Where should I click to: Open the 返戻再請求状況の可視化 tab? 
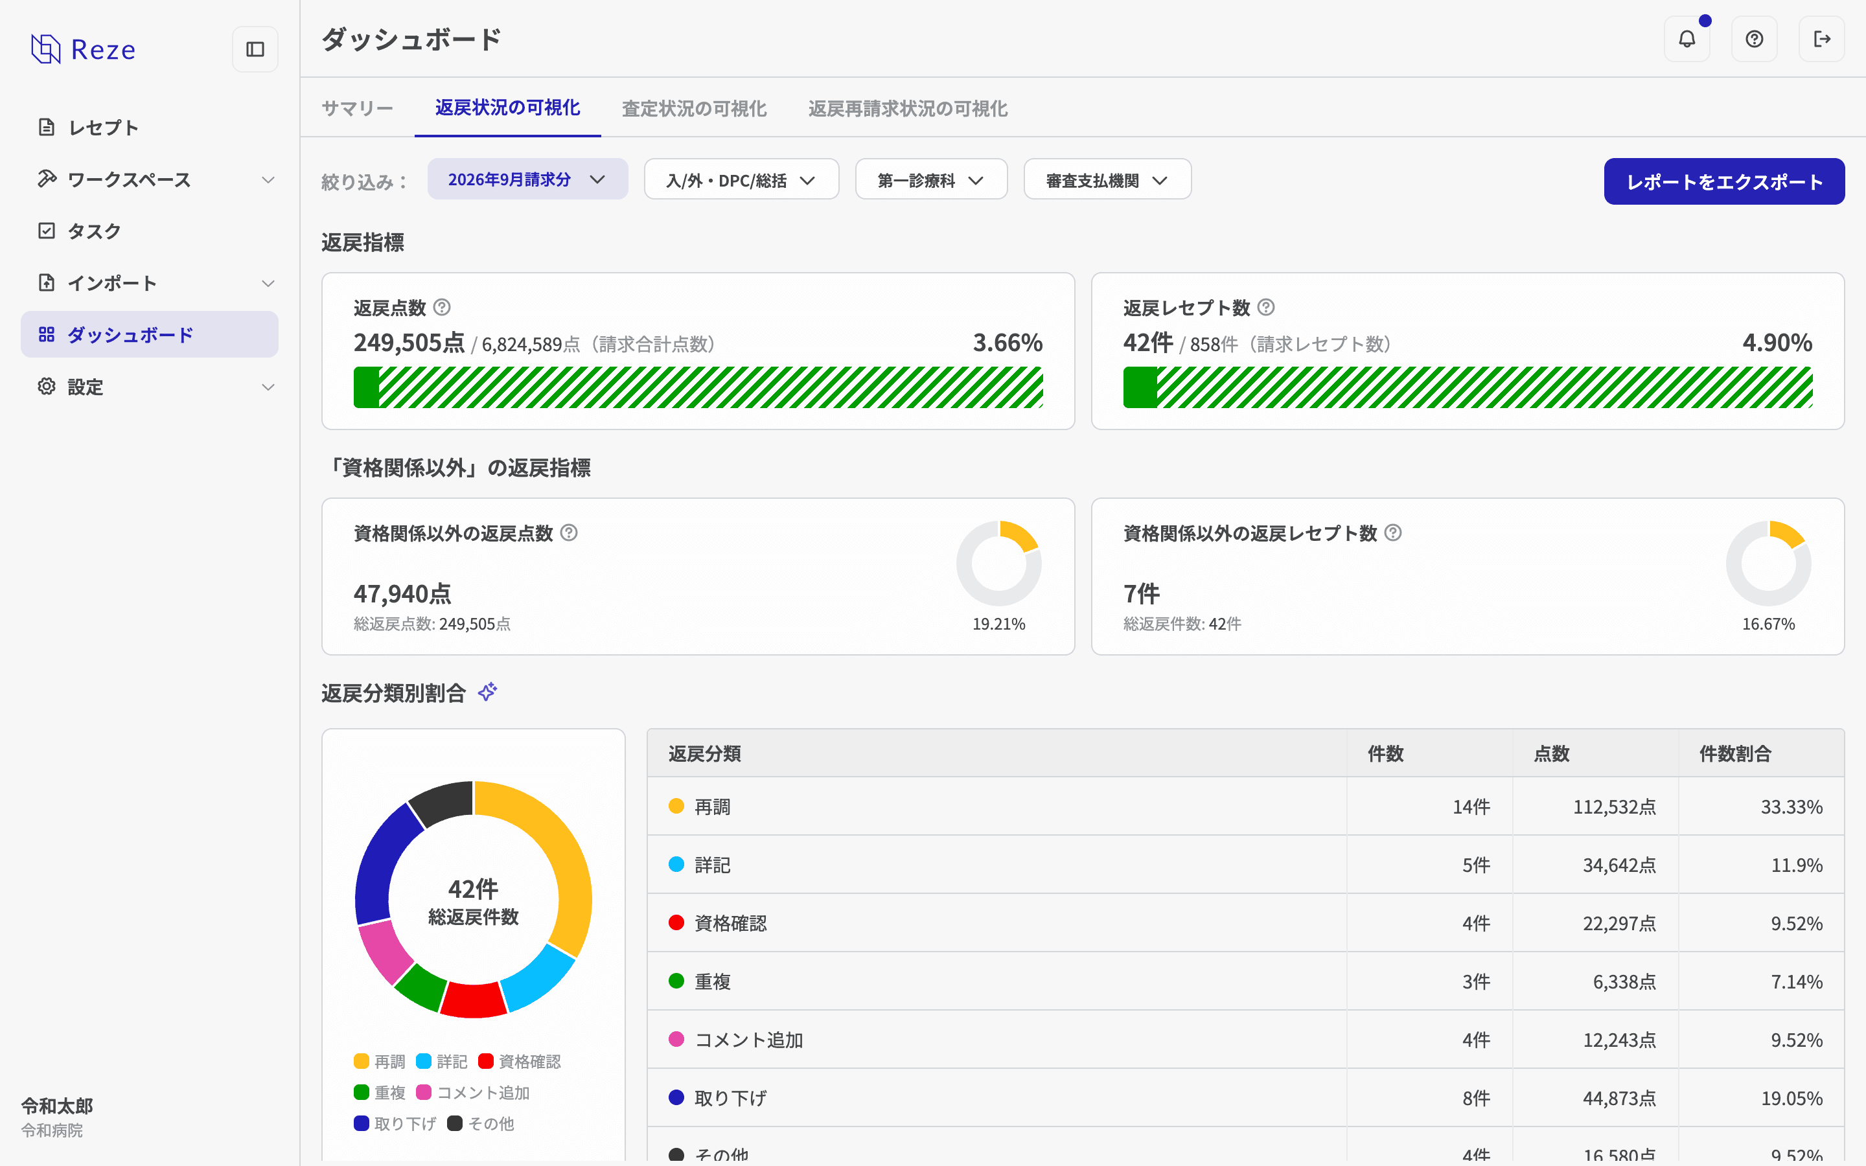(x=908, y=108)
